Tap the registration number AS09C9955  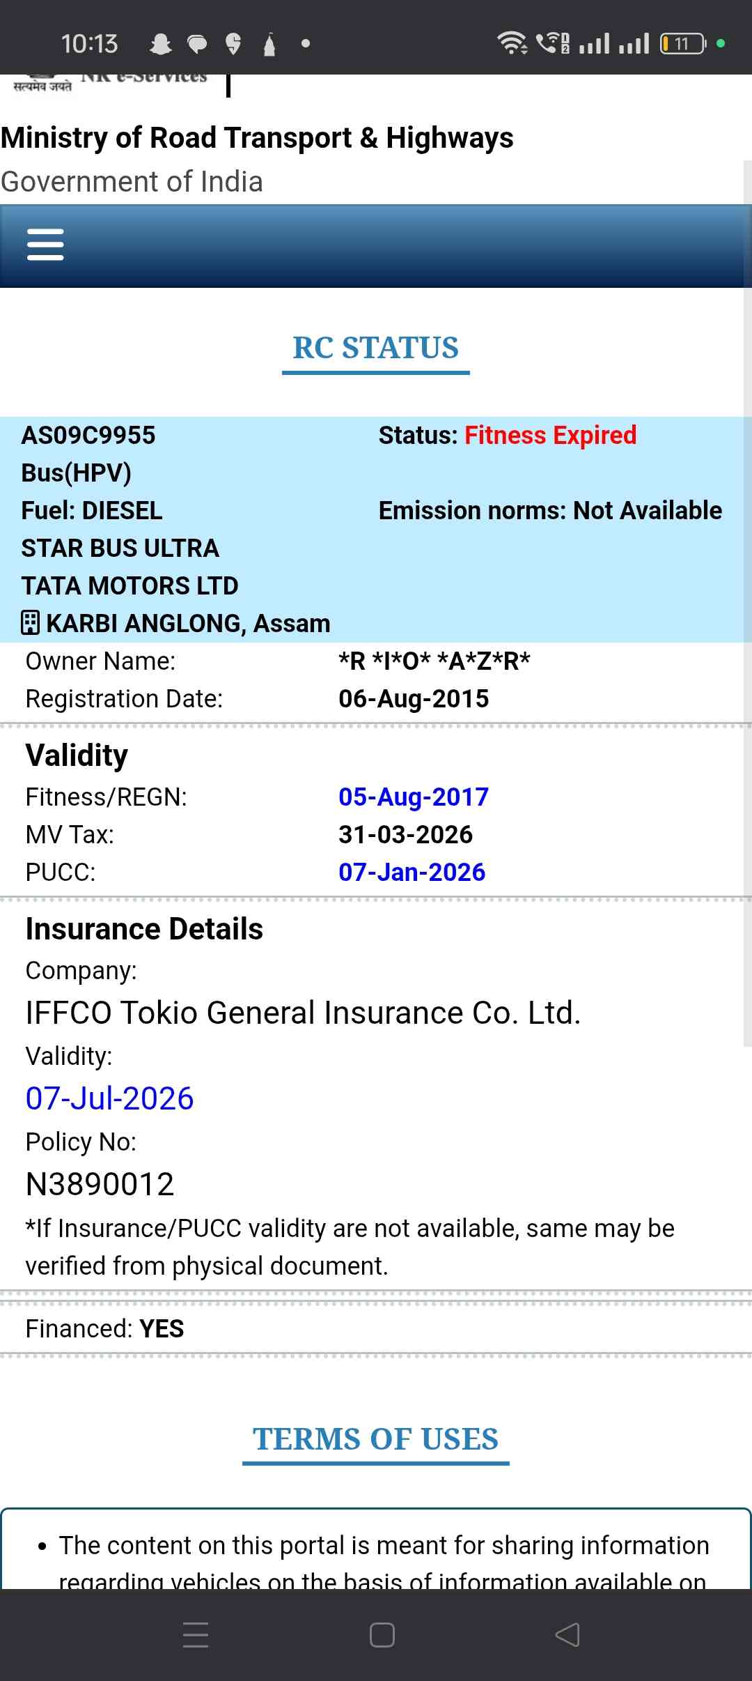88,436
